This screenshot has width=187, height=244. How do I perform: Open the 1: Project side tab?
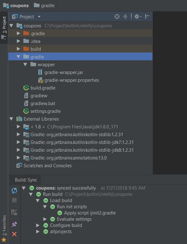tap(4, 28)
